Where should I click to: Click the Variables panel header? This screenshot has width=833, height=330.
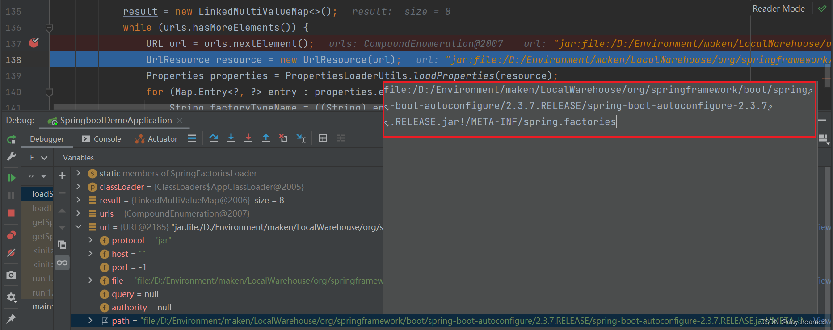click(78, 158)
